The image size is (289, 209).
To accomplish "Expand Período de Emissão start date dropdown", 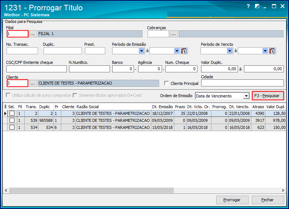I will point(141,51).
